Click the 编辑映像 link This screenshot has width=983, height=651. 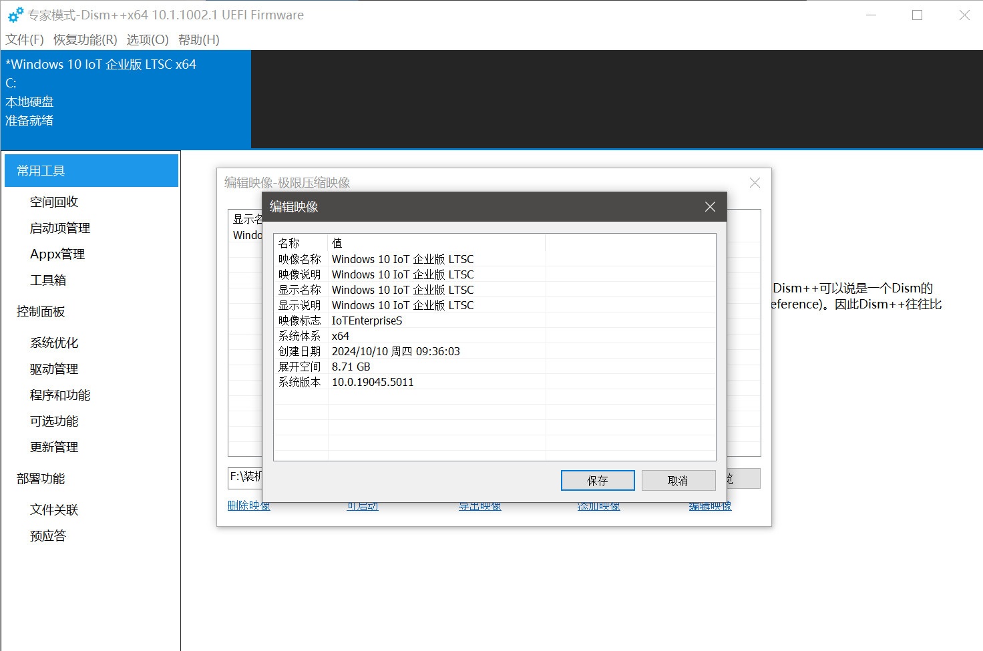[711, 507]
